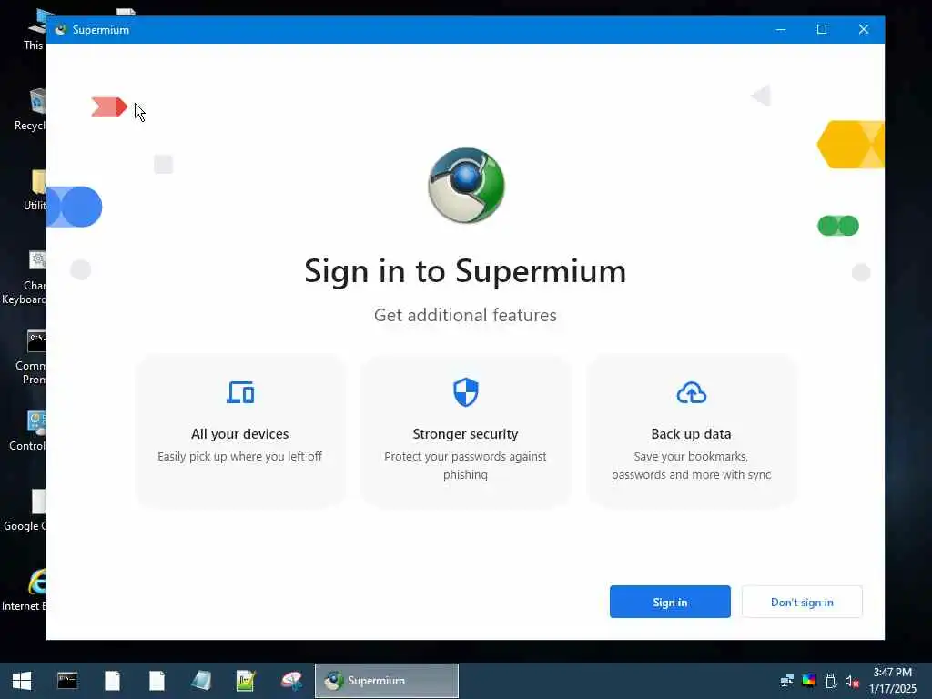Select the Google Chrome desktop icon
932x699 pixels.
click(25, 510)
